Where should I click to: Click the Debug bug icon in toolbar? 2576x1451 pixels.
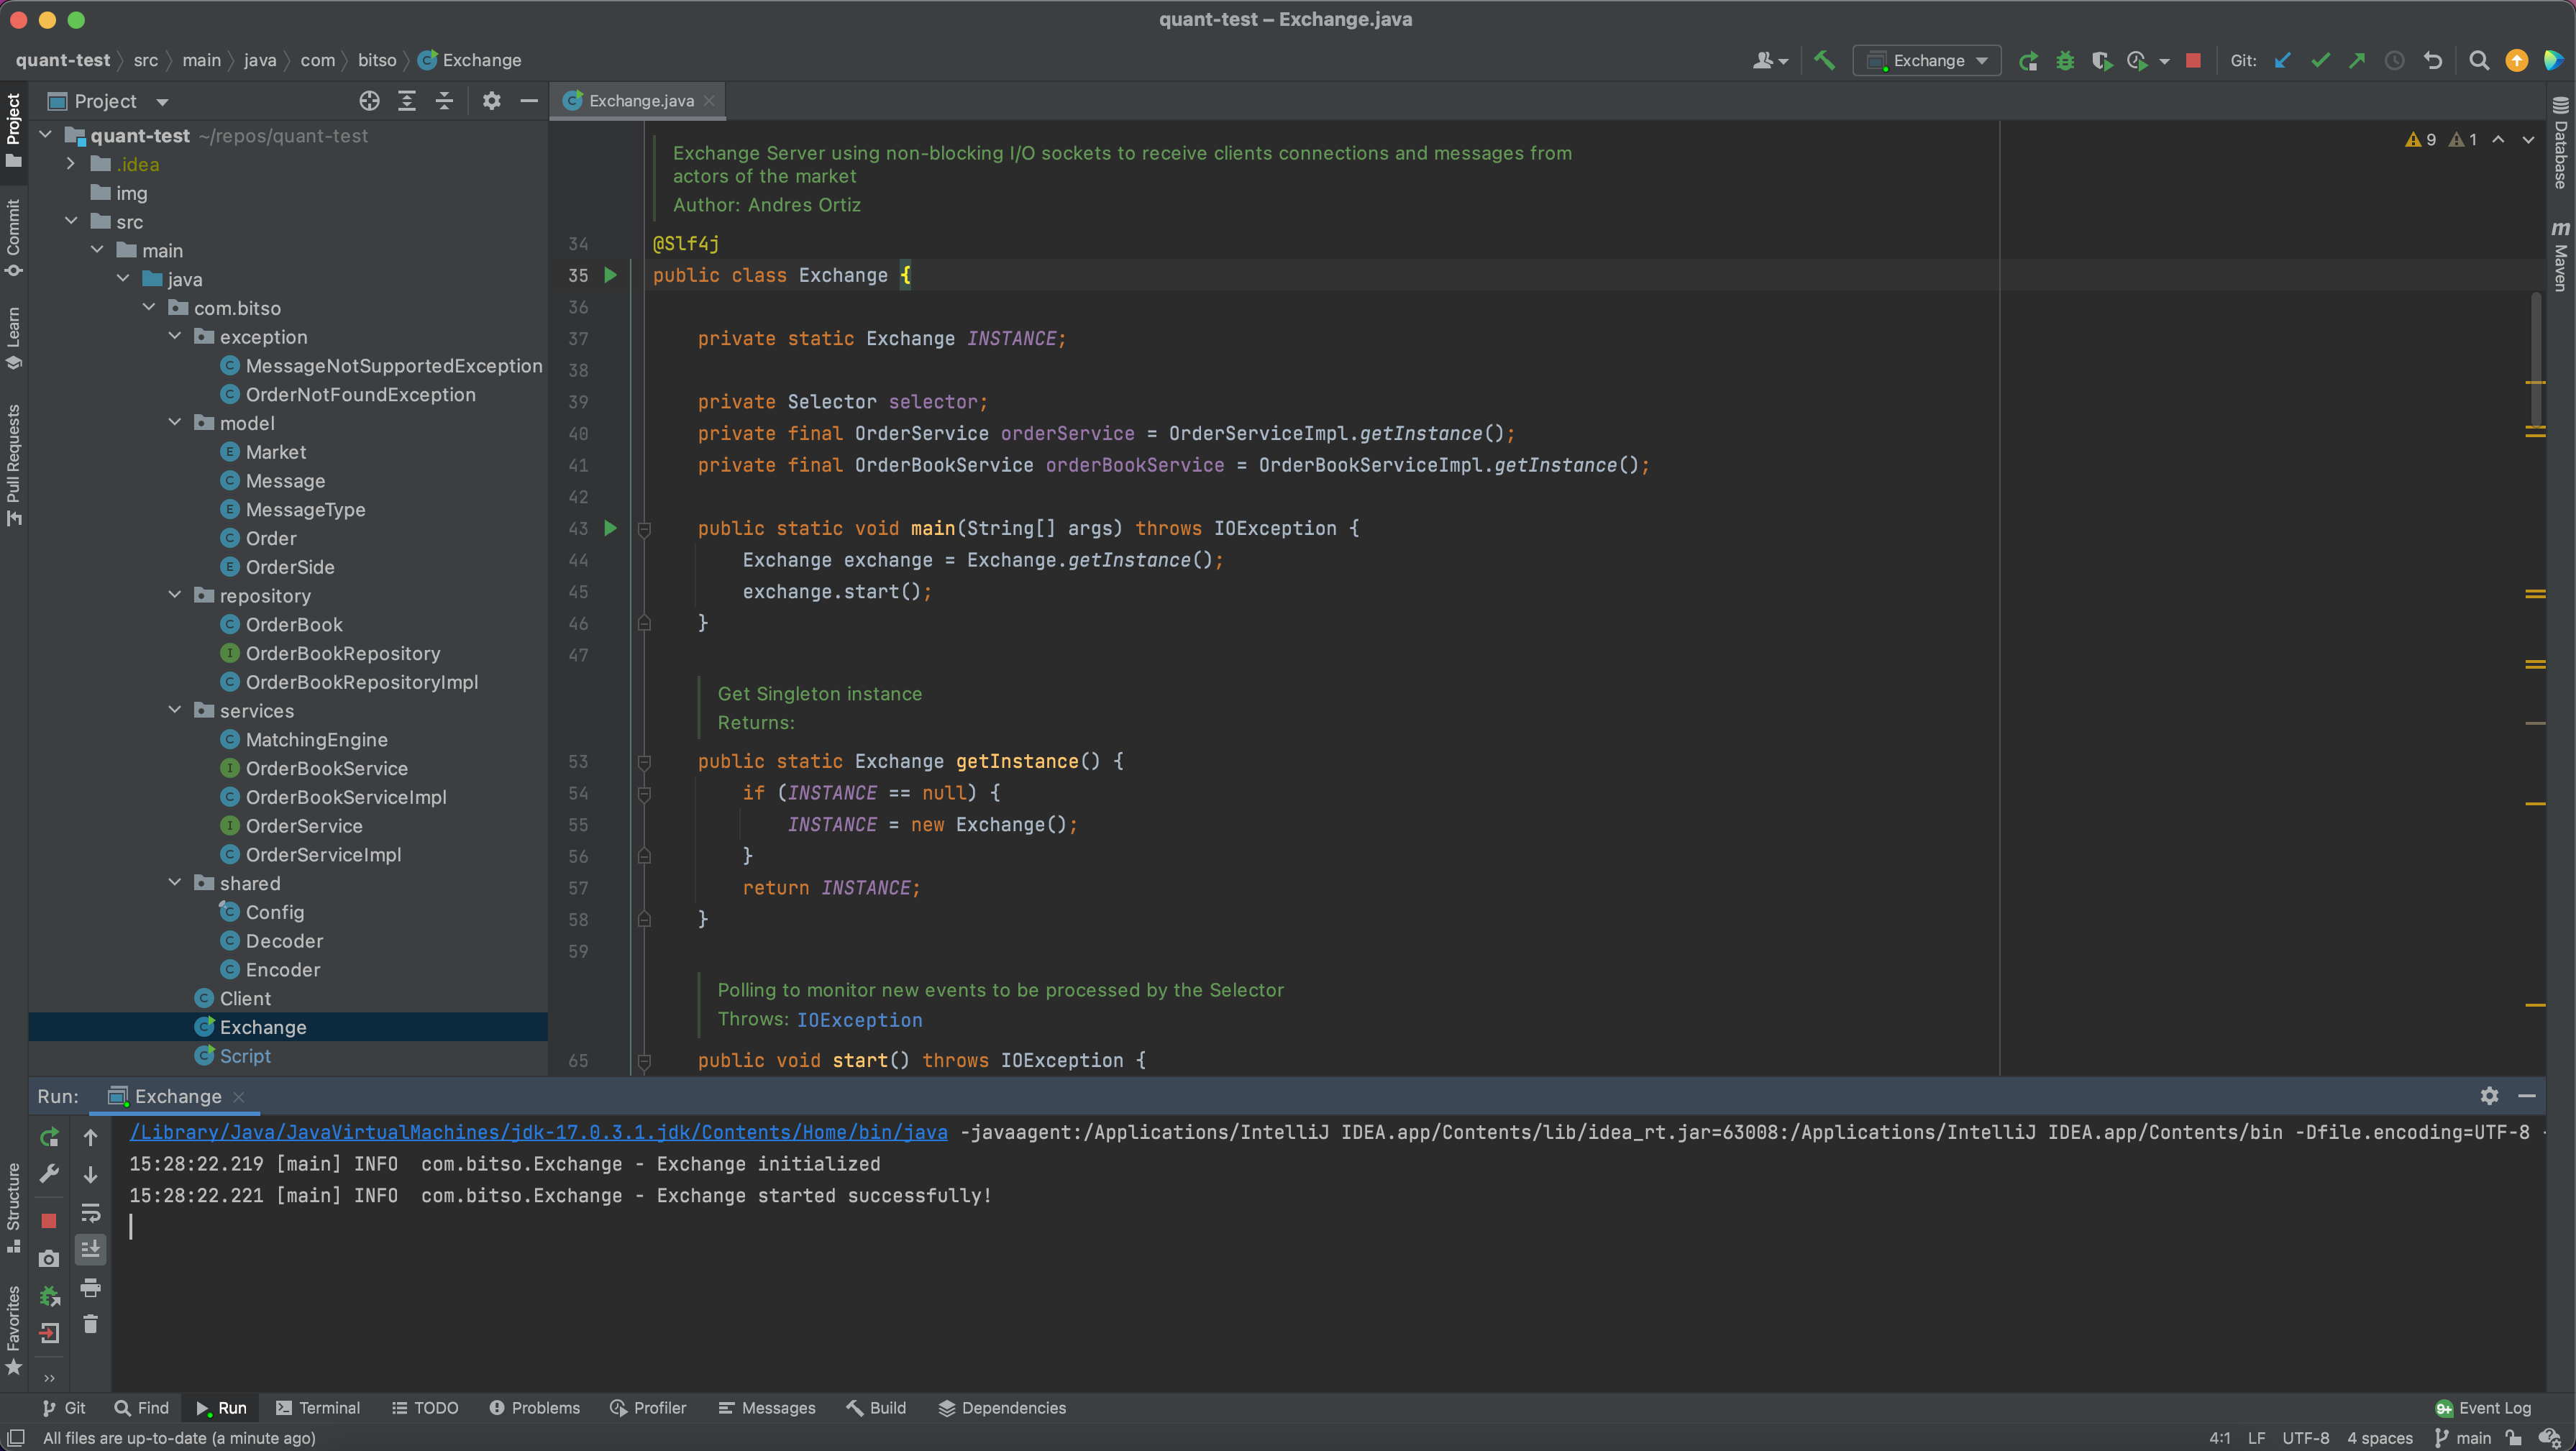click(2065, 60)
